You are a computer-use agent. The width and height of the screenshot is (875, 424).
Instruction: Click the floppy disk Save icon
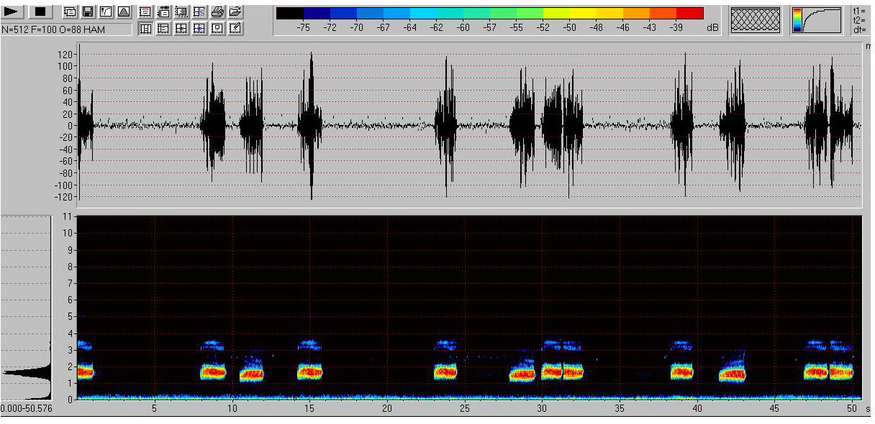[x=88, y=11]
